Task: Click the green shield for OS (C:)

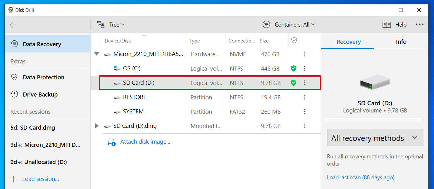Action: (x=293, y=68)
